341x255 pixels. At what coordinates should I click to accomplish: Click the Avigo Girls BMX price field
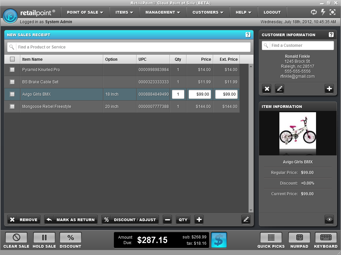click(200, 94)
